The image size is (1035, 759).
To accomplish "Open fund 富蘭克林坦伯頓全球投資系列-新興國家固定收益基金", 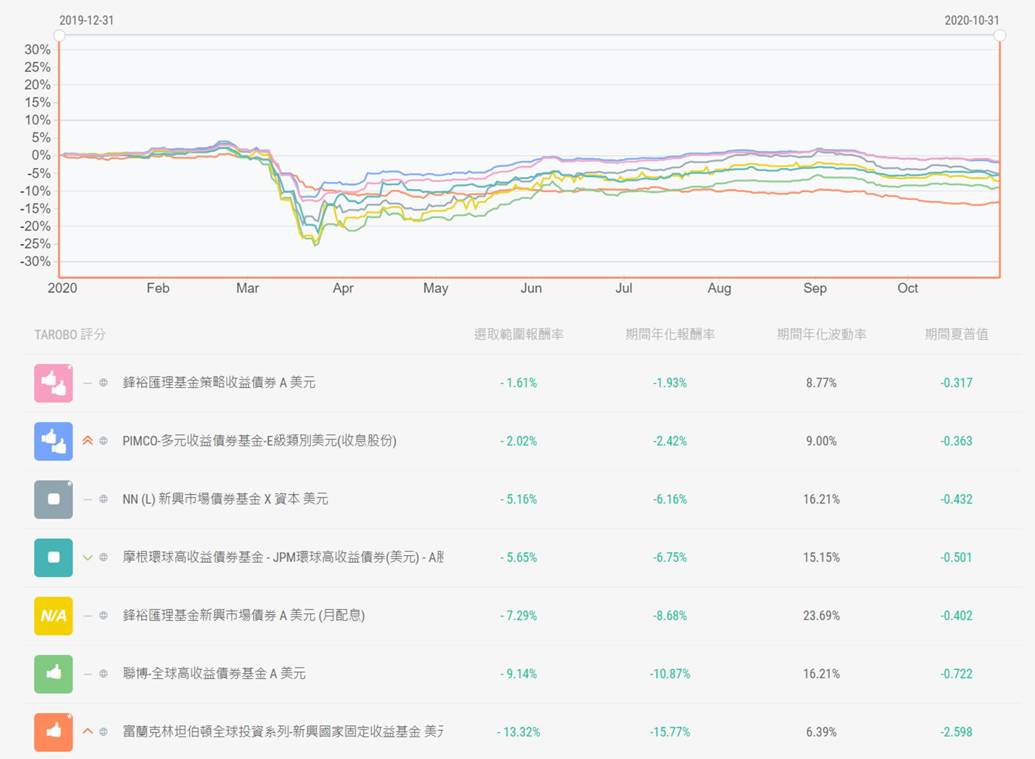I will [x=283, y=732].
